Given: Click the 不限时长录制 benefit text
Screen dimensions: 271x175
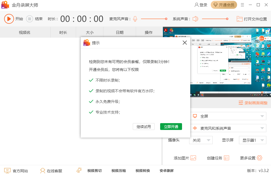Looking at the screenshot, I should pyautogui.click(x=108, y=80).
